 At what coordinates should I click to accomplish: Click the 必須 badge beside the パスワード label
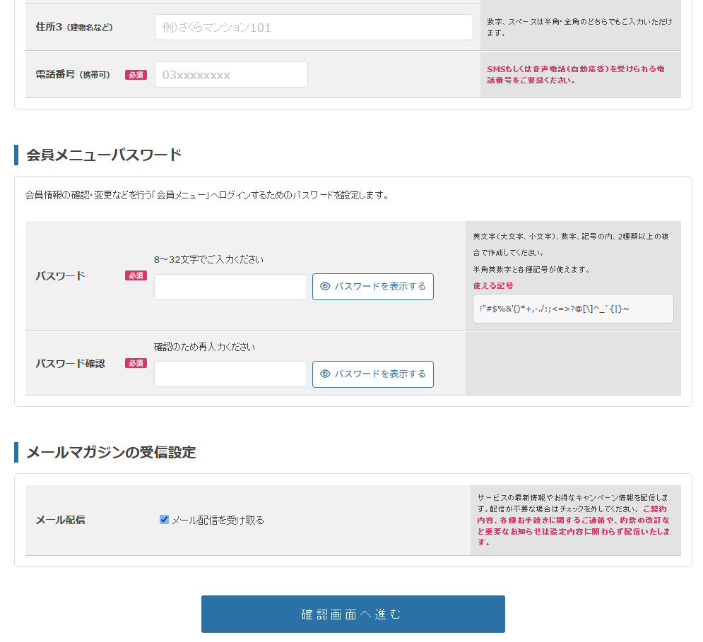[136, 276]
